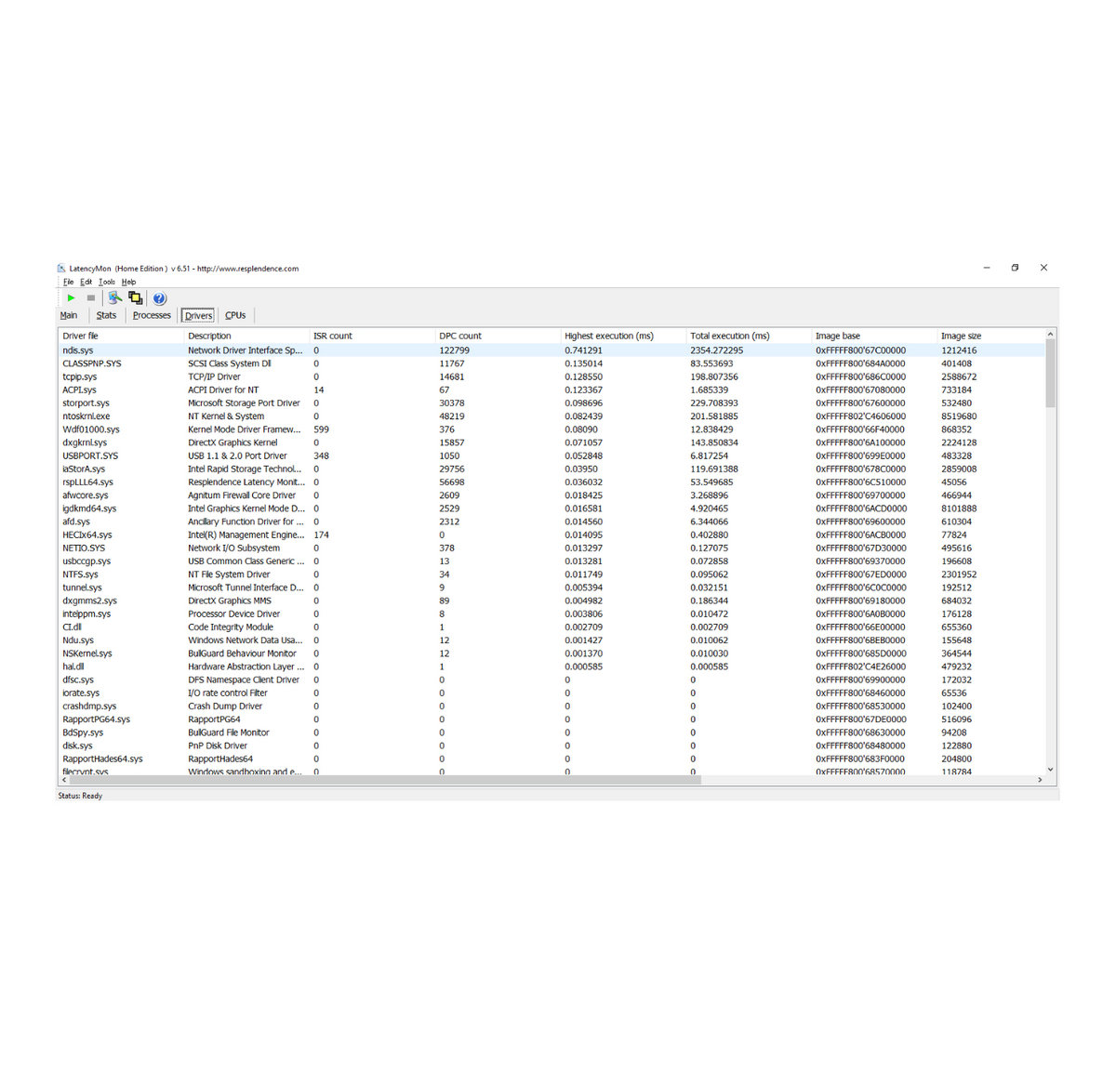Switch to the Processes tab

pos(152,315)
